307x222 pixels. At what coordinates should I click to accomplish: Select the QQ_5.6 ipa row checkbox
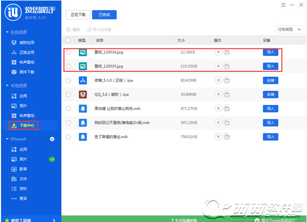[x=68, y=94]
